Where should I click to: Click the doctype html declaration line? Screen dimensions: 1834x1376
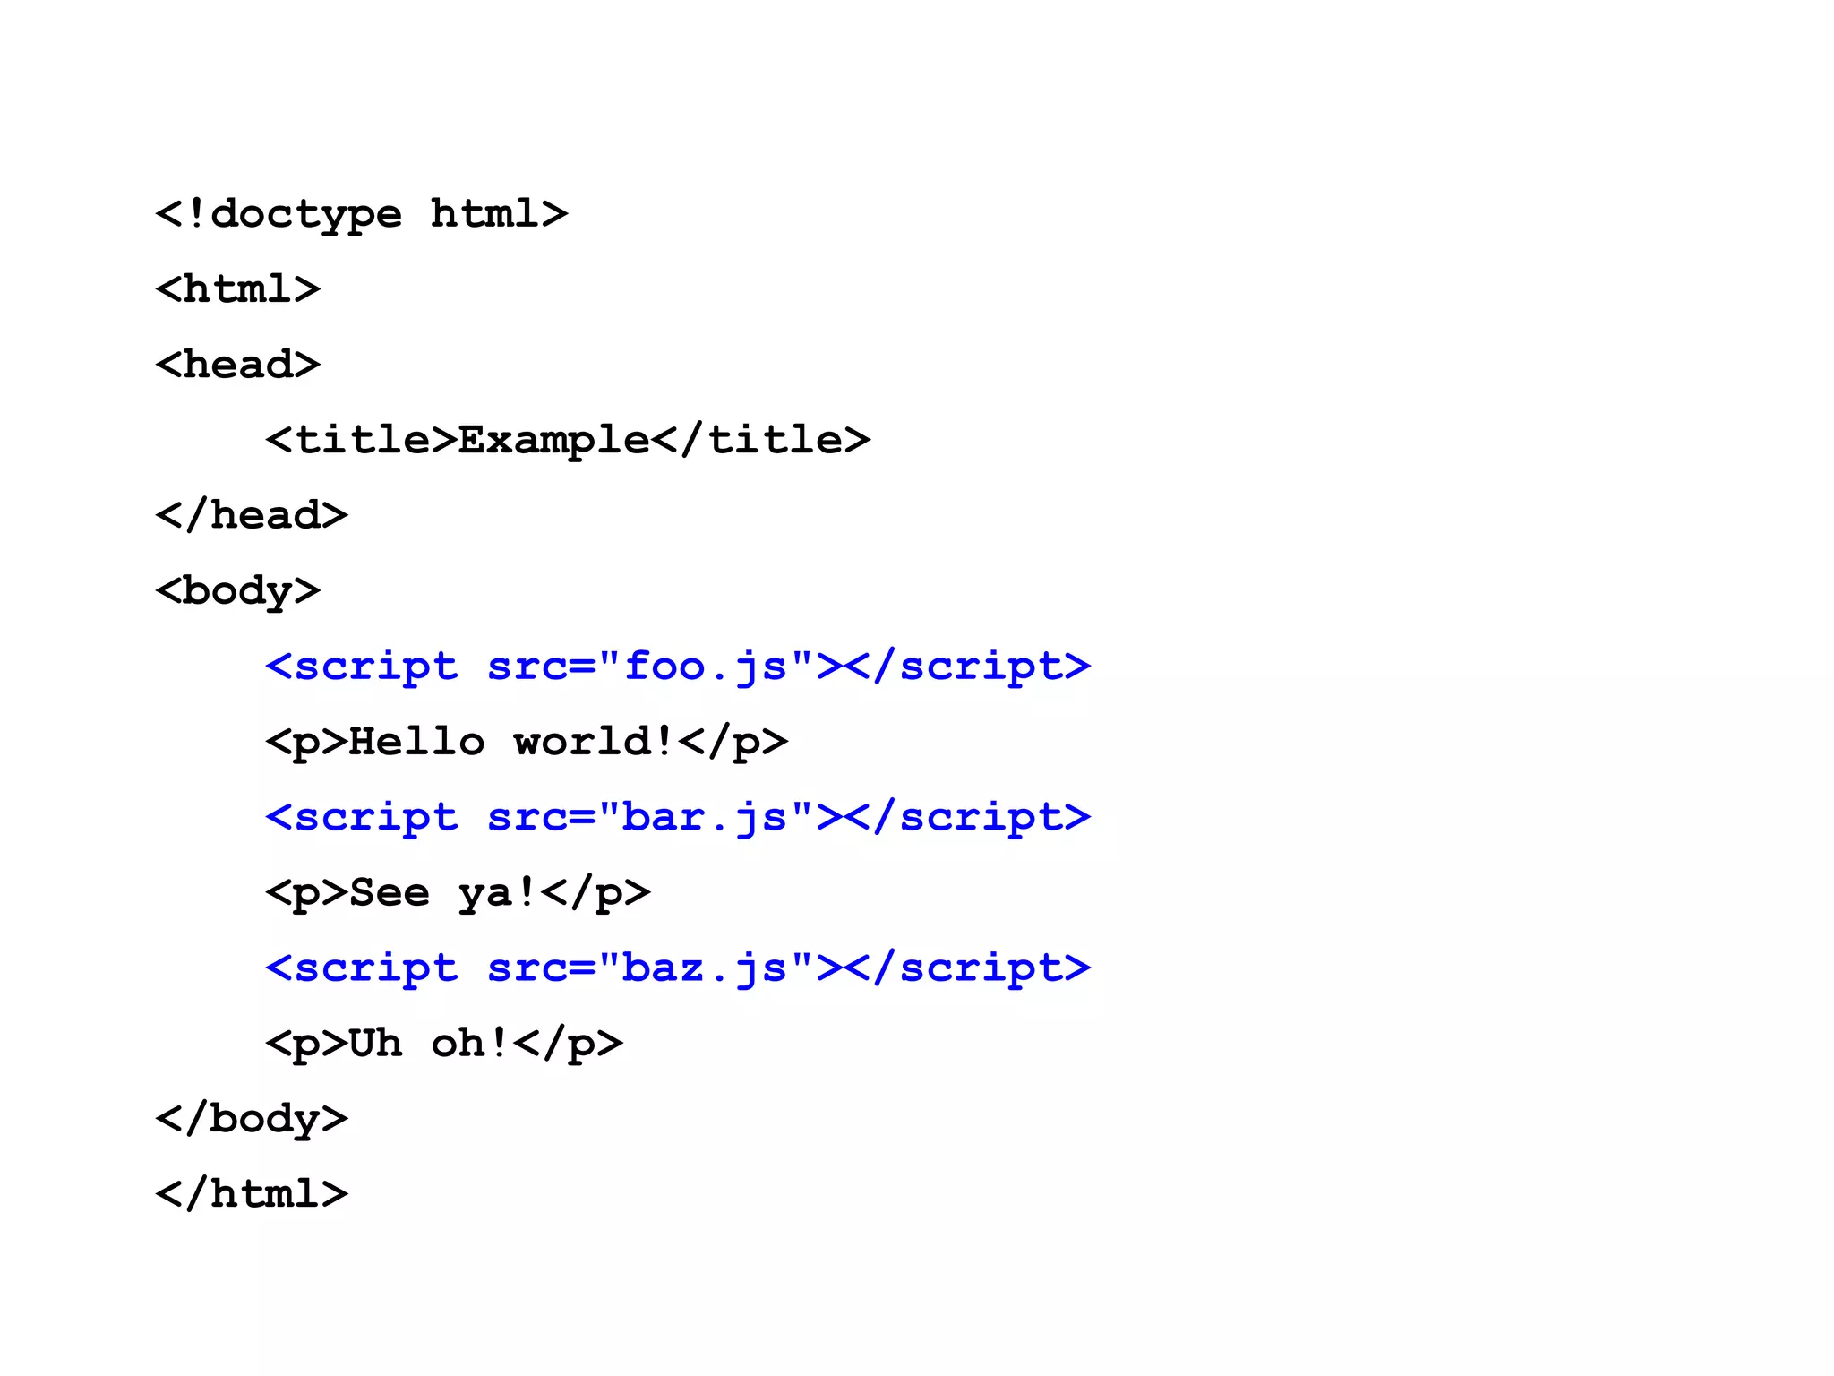[x=362, y=215]
